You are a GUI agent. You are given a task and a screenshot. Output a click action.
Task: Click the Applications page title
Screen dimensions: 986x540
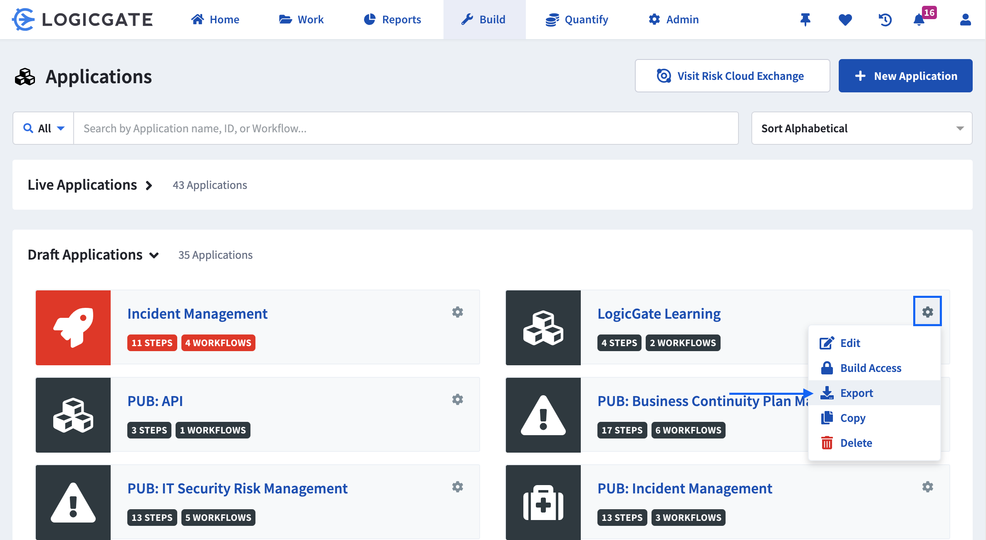pyautogui.click(x=99, y=77)
